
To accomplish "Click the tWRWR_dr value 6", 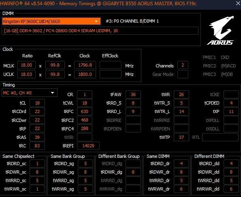I will pos(181,189).
